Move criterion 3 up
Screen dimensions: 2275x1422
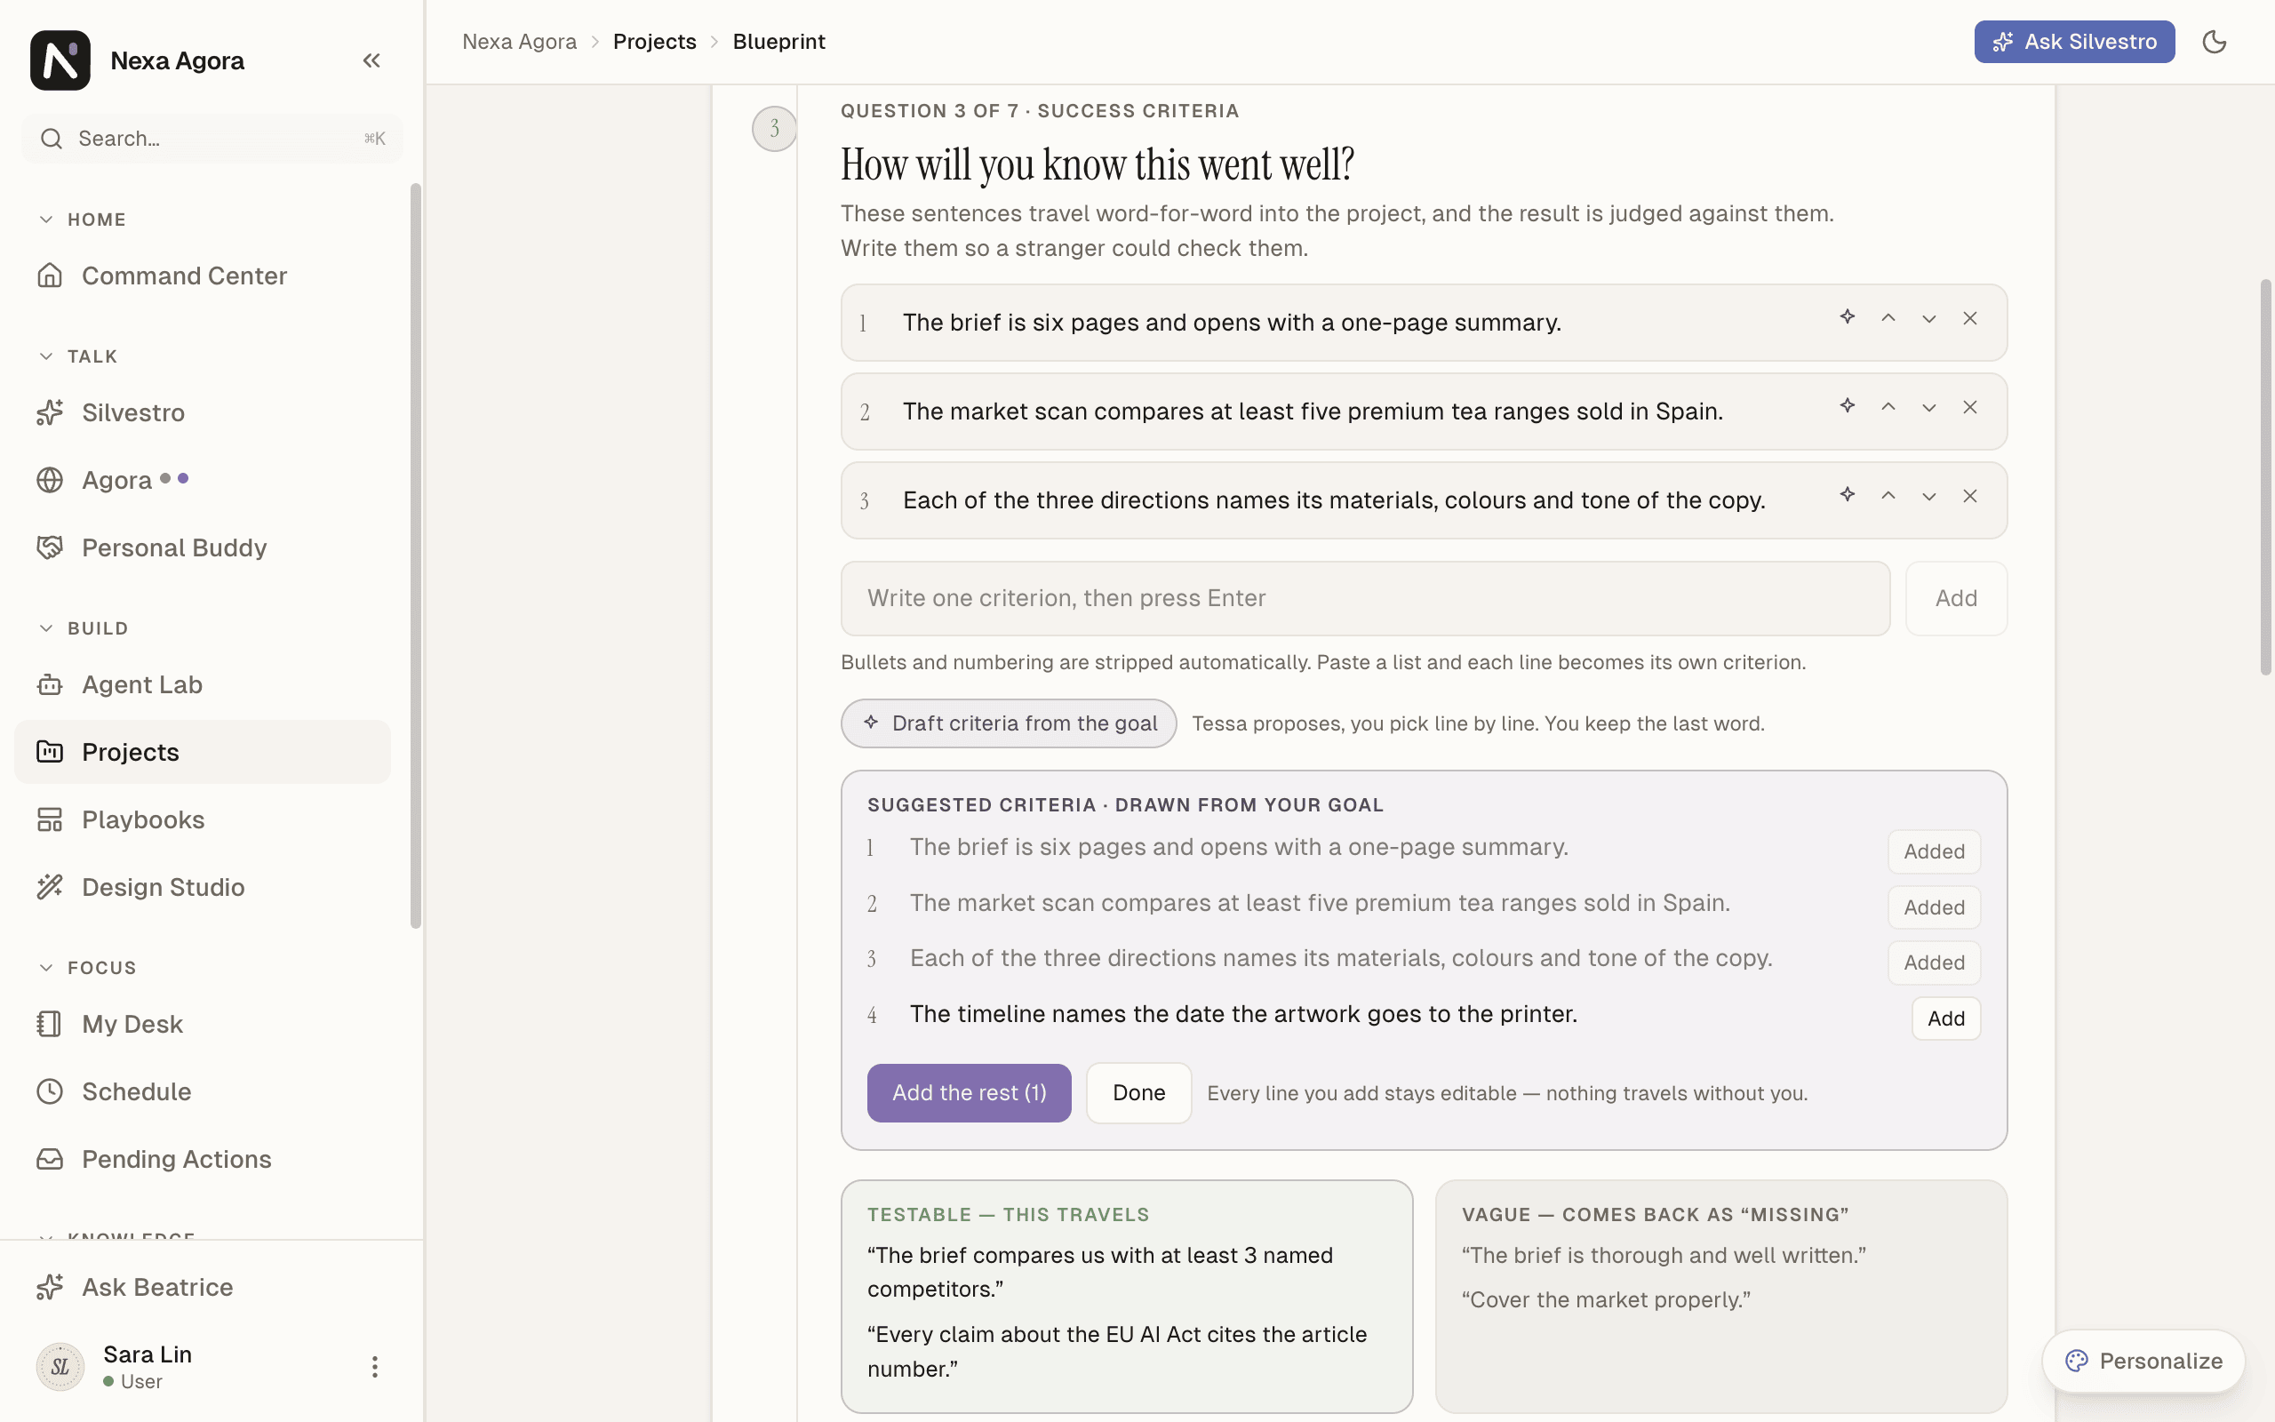[x=1888, y=496]
